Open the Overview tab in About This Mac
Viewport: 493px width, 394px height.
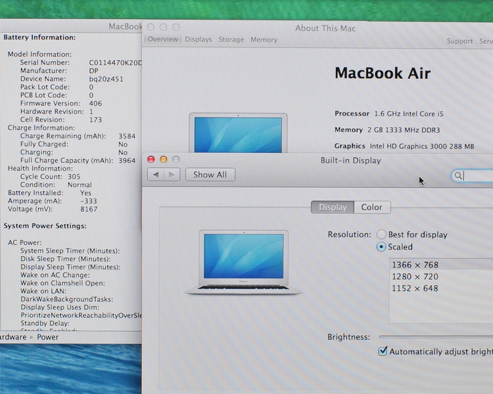click(162, 39)
